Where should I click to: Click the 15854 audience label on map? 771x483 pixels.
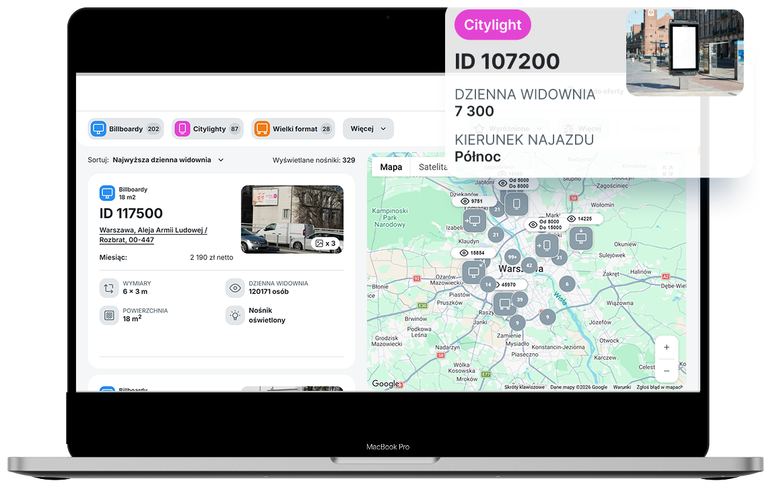[x=473, y=252]
